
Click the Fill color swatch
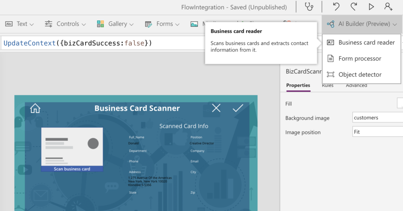pyautogui.click(x=400, y=103)
